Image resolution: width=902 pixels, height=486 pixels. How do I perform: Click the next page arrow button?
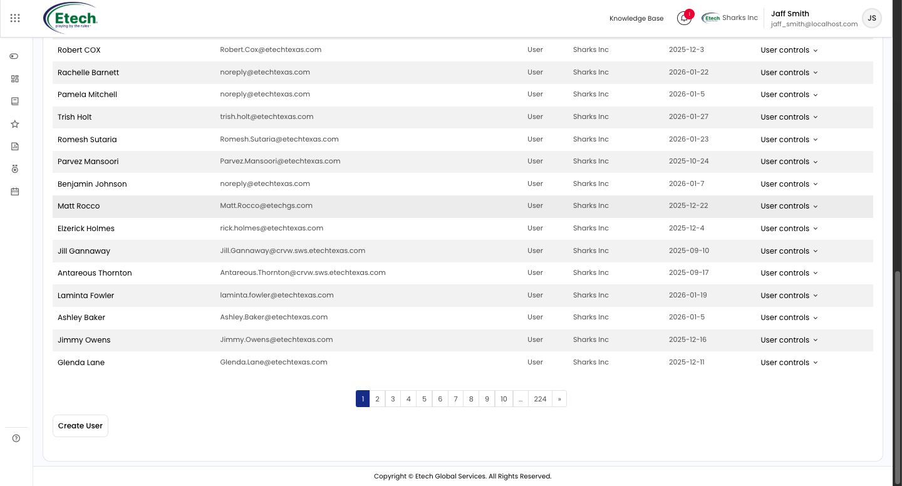559,399
